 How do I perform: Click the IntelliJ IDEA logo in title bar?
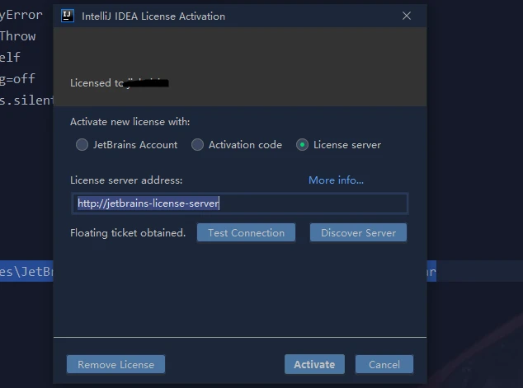tap(68, 16)
